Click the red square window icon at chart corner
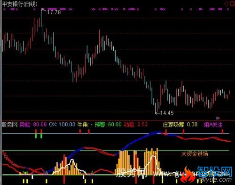 click(233, 3)
